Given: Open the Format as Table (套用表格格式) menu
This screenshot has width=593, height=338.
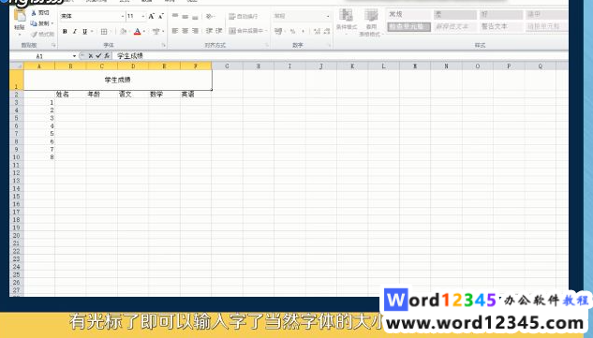Looking at the screenshot, I should (x=371, y=22).
